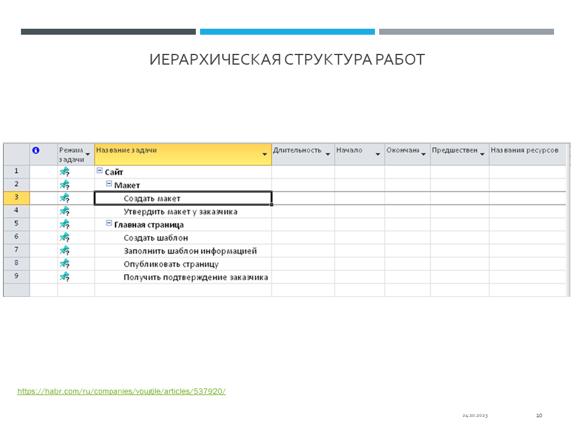
Task: Click the Получить подтверждение заказчика task
Action: pyautogui.click(x=196, y=278)
